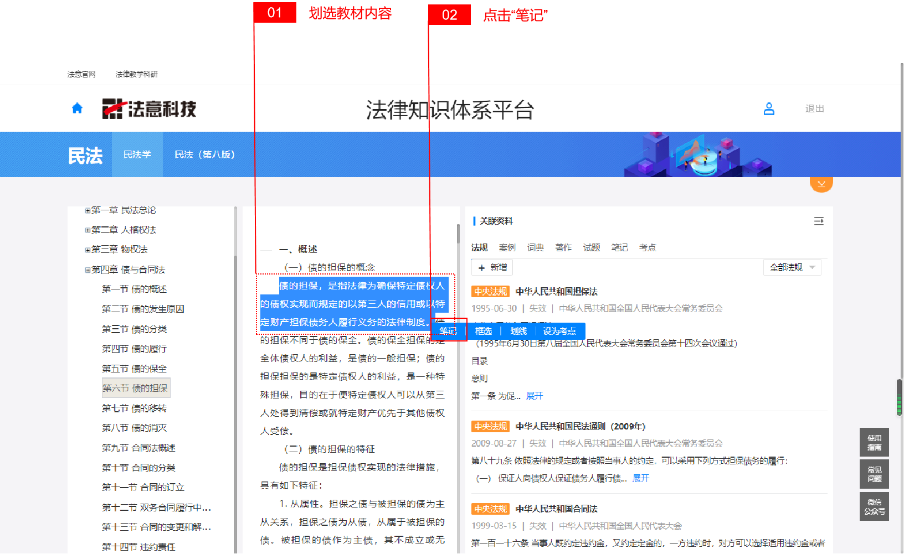The image size is (904, 554).
Task: Click the blue home icon
Action: point(77,108)
